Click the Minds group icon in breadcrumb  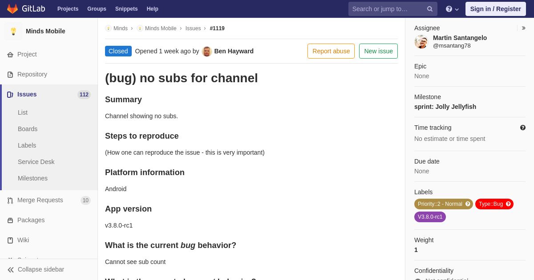(108, 28)
